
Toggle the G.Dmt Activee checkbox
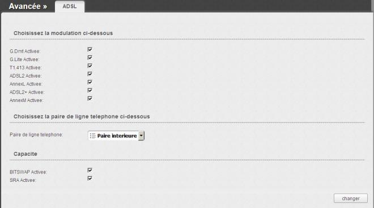point(90,49)
